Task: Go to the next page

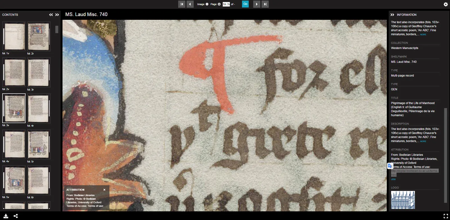Action: (x=256, y=4)
